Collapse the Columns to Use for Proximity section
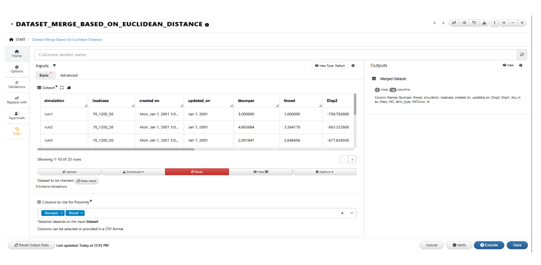 tap(39, 202)
